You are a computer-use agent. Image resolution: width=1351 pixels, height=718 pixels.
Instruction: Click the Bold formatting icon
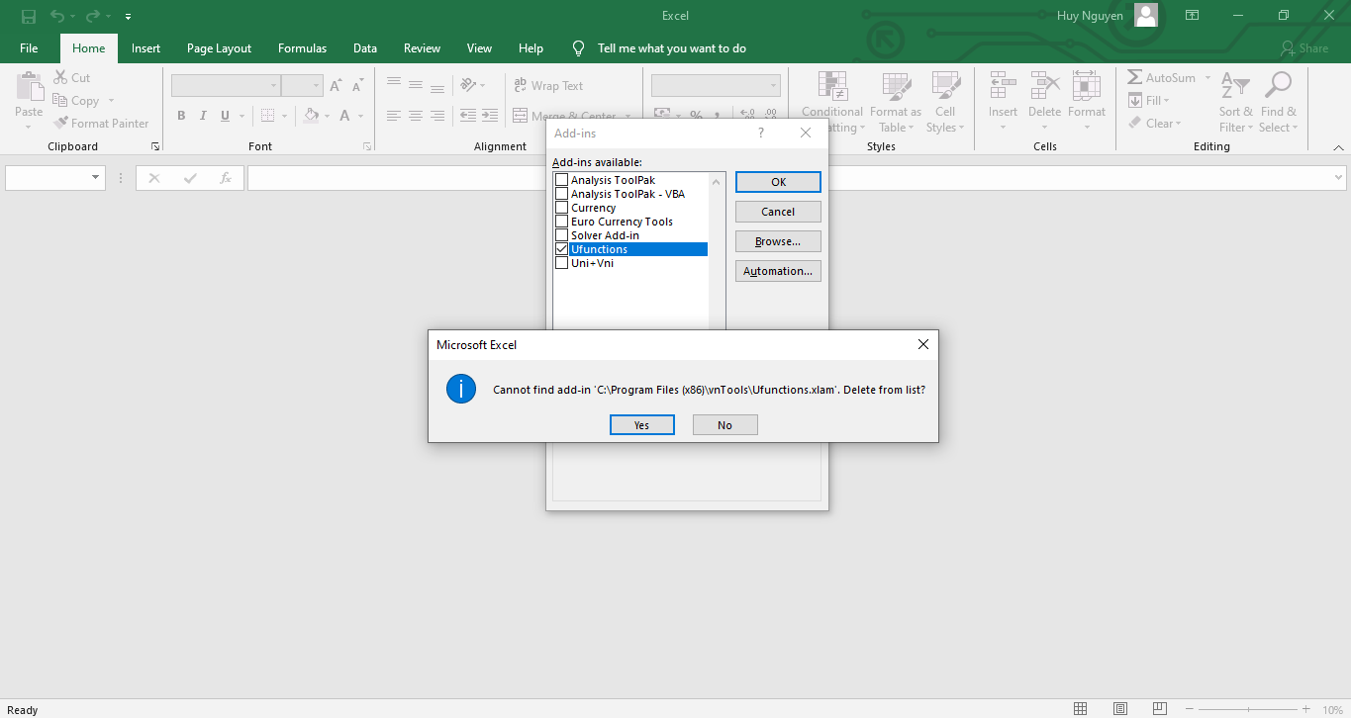(181, 116)
